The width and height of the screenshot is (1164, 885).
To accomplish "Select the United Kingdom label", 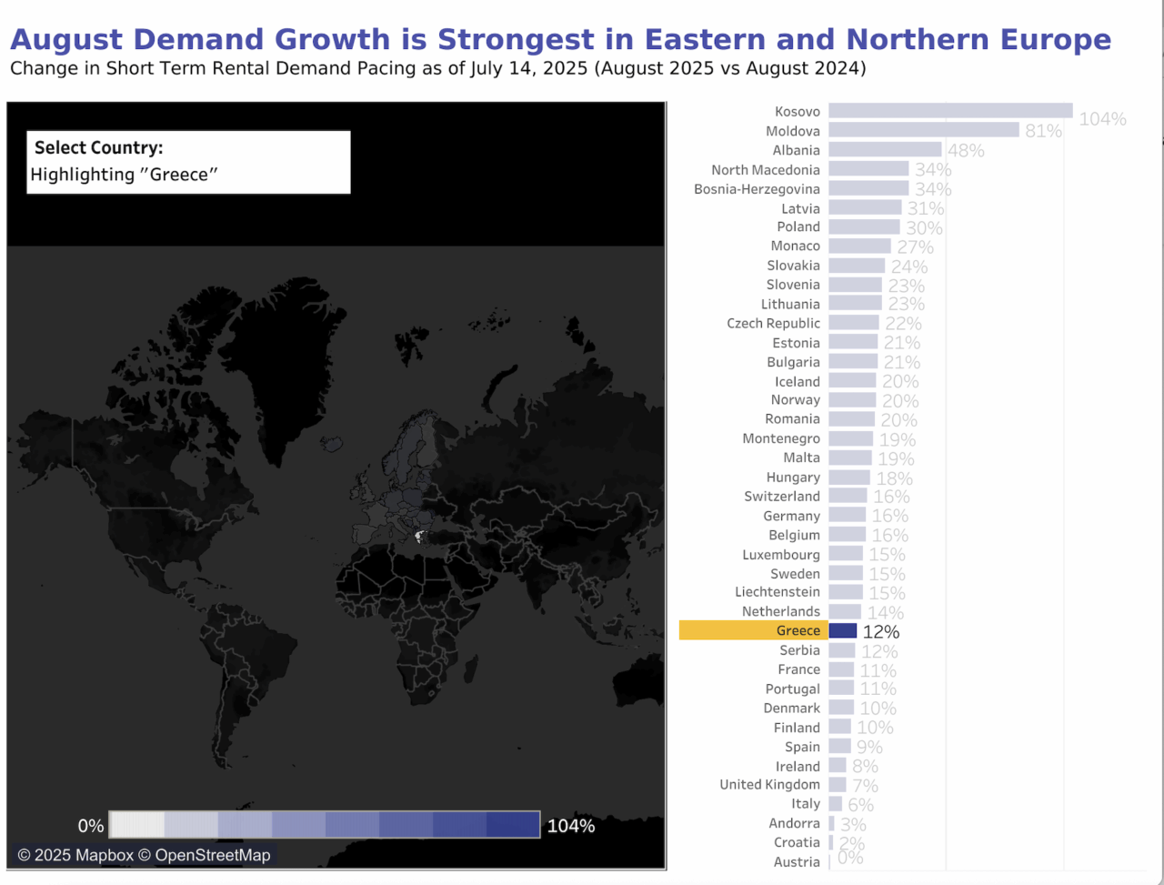I will pyautogui.click(x=769, y=785).
